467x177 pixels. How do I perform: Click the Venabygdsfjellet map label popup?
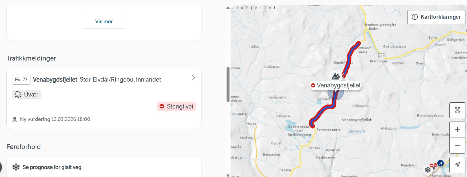coord(336,86)
